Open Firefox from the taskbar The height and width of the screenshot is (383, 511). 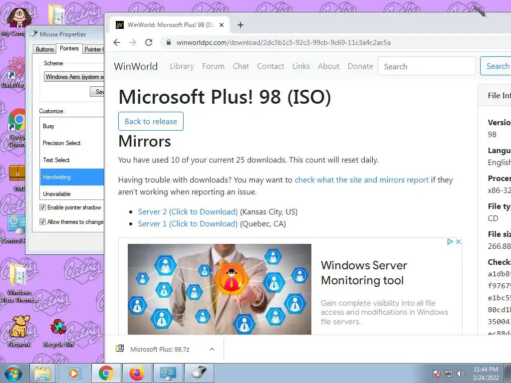point(137,373)
